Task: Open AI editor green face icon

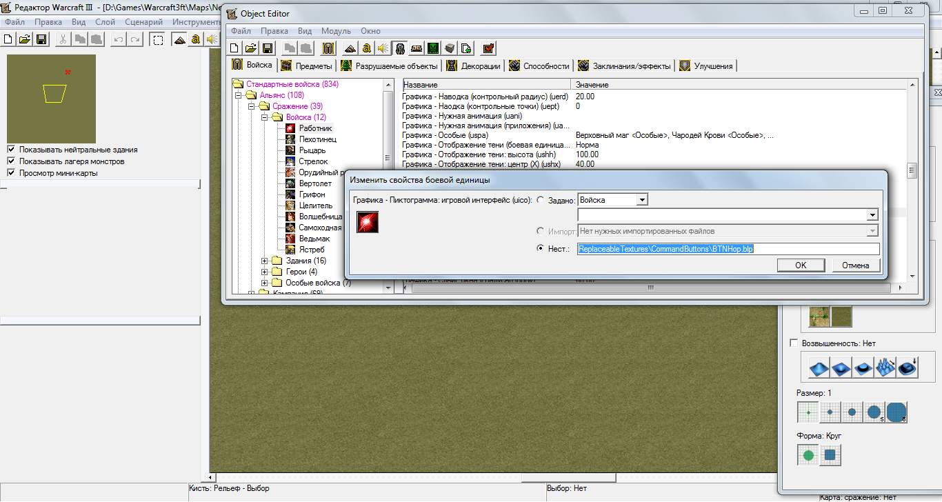Action: [432, 48]
